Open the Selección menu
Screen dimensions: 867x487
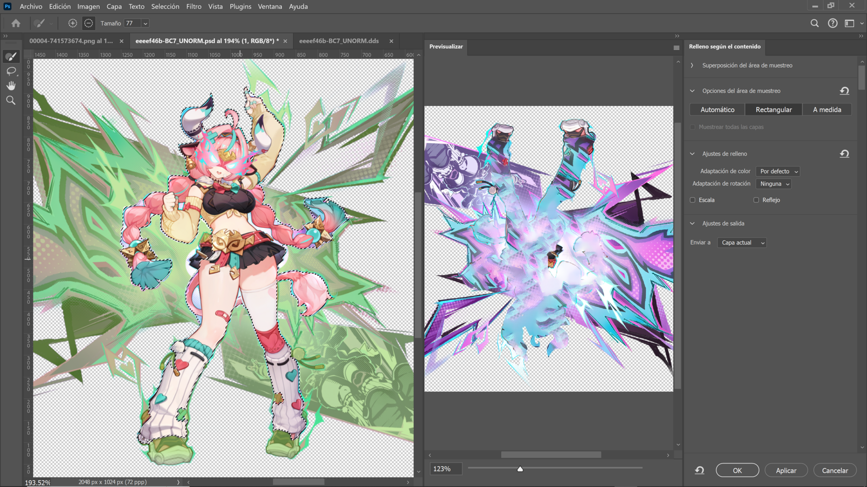click(x=165, y=6)
